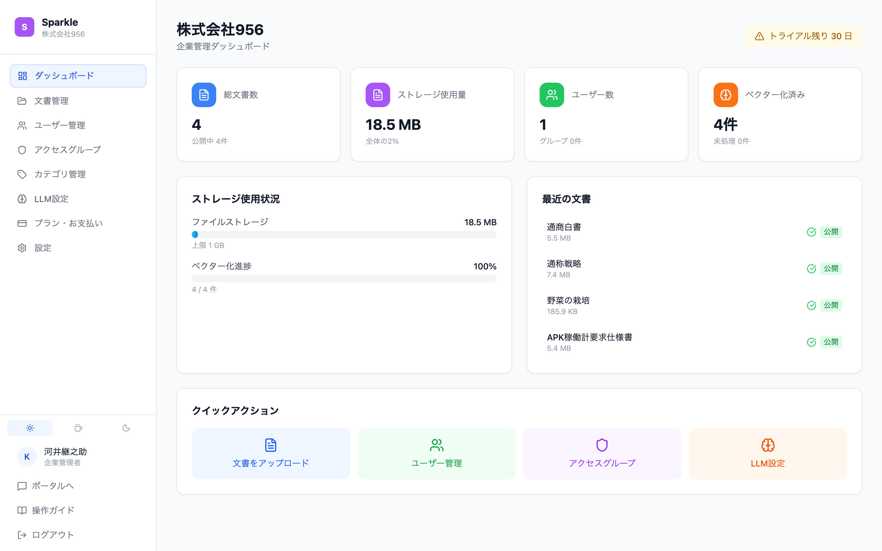Click the LLM設定 brain icon in sidebar
Image resolution: width=882 pixels, height=551 pixels.
22,199
